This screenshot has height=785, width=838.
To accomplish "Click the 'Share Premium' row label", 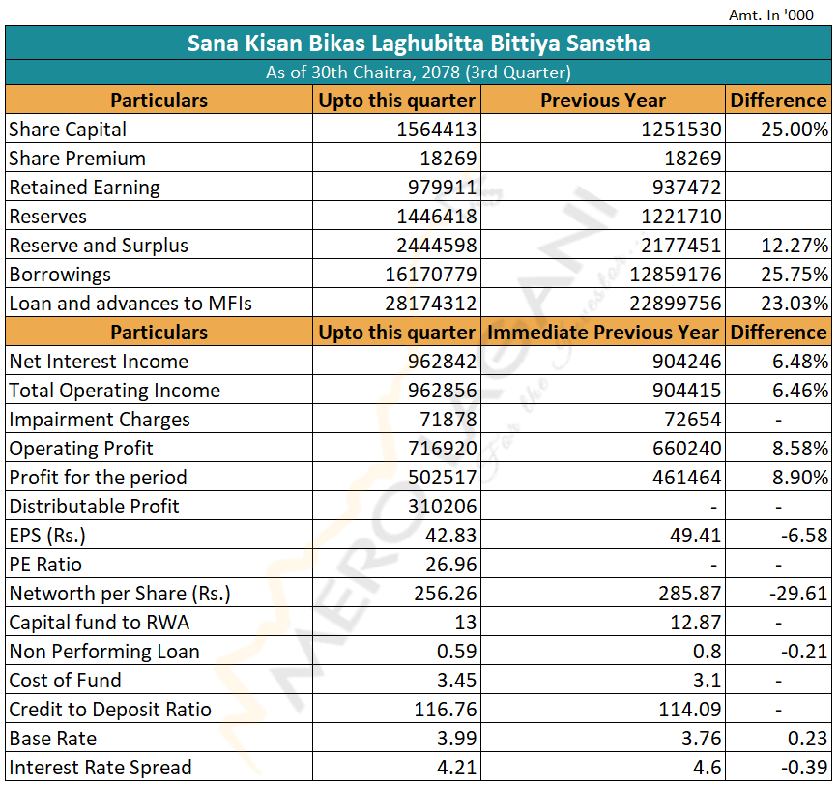I will click(77, 159).
